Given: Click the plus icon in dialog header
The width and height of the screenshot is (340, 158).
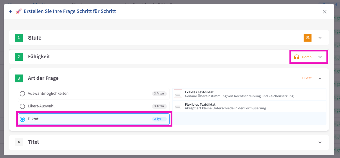Looking at the screenshot, I should click(11, 12).
